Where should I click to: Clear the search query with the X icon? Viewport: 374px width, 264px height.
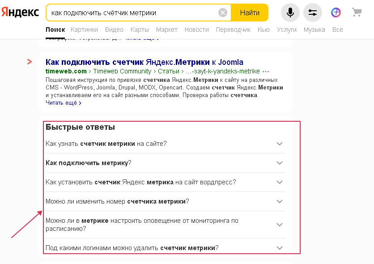(x=222, y=13)
